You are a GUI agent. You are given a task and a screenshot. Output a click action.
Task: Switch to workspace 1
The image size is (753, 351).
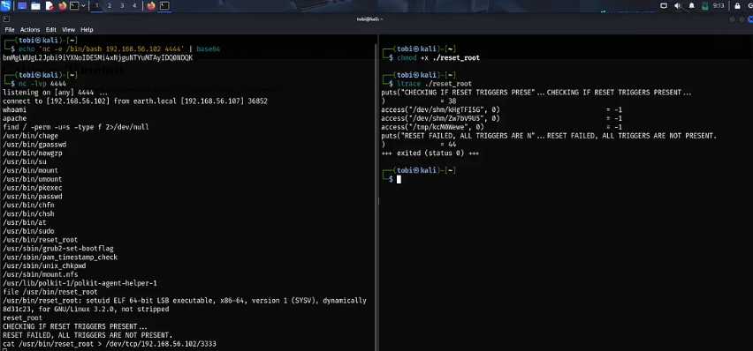coord(96,6)
